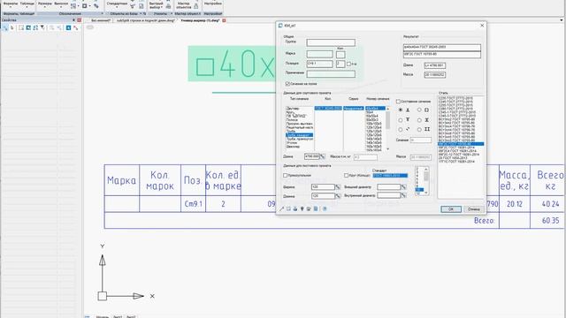The image size is (566, 318).
Task: Toggle the Сечение на полке checkbox
Action: click(287, 84)
